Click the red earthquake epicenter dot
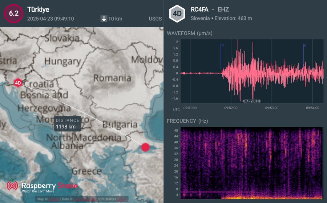 click(145, 147)
